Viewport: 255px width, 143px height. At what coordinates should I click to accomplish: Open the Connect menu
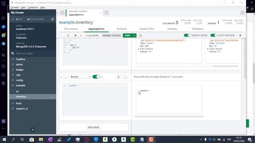[14, 8]
